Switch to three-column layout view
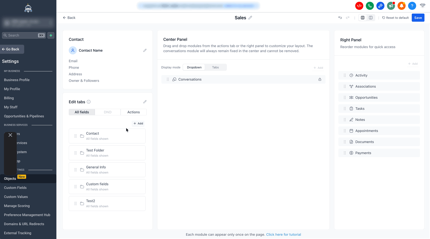430x239 pixels. pyautogui.click(x=363, y=18)
